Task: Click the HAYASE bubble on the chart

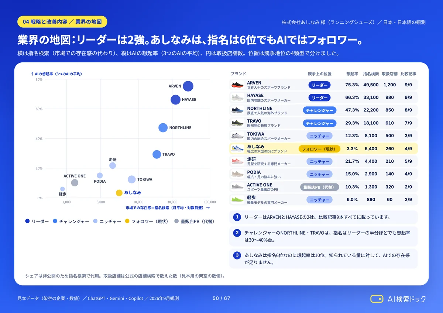Action: [175, 100]
